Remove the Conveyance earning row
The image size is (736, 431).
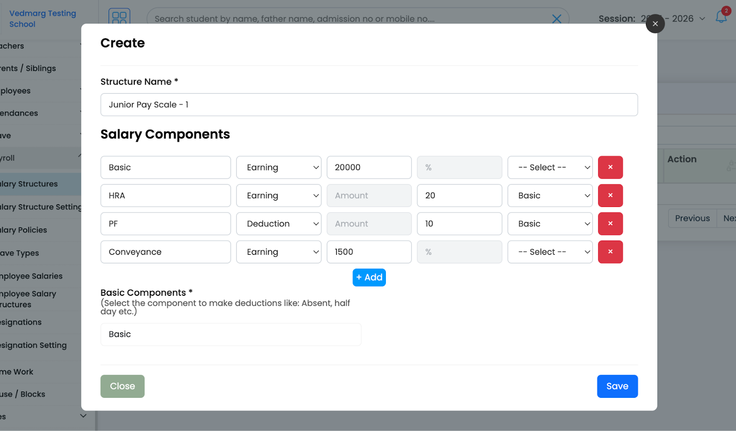610,252
